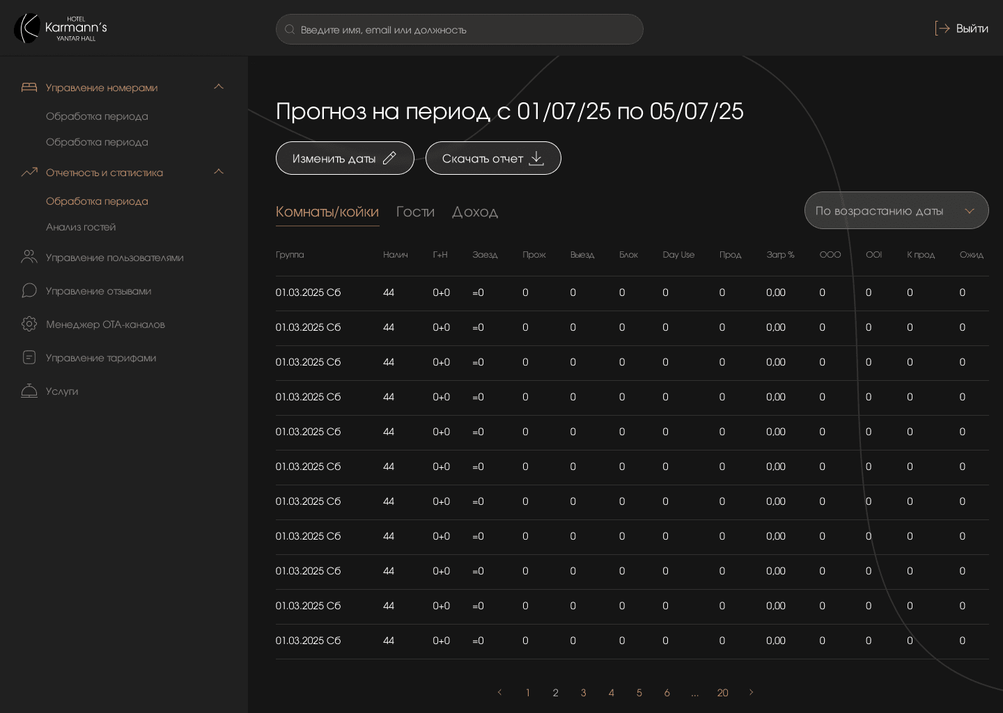1003x713 pixels.
Task: Click the pencil icon on Изменить даты
Action: tap(389, 158)
